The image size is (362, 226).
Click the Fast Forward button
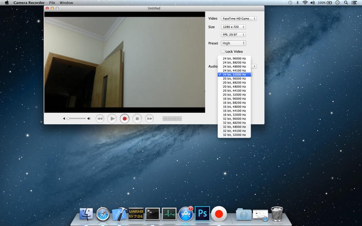tap(149, 119)
